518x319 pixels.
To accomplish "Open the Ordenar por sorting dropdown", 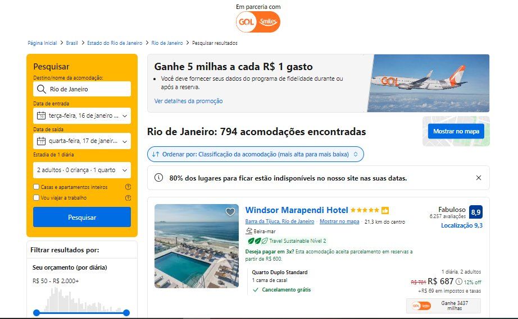I will click(256, 154).
